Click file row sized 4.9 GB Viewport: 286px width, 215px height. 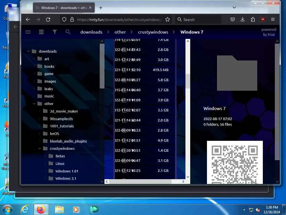point(145,141)
